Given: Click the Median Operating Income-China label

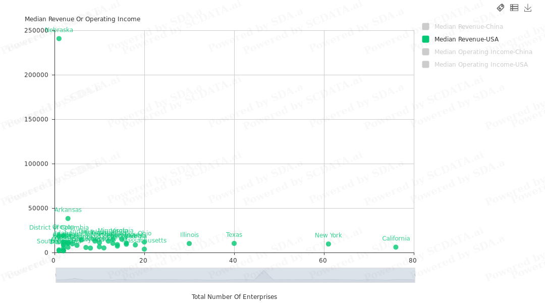Looking at the screenshot, I should pos(483,52).
